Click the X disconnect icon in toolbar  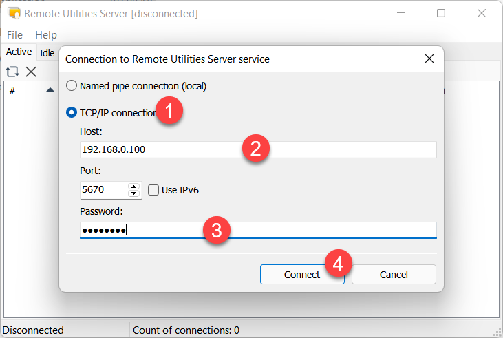coord(31,72)
